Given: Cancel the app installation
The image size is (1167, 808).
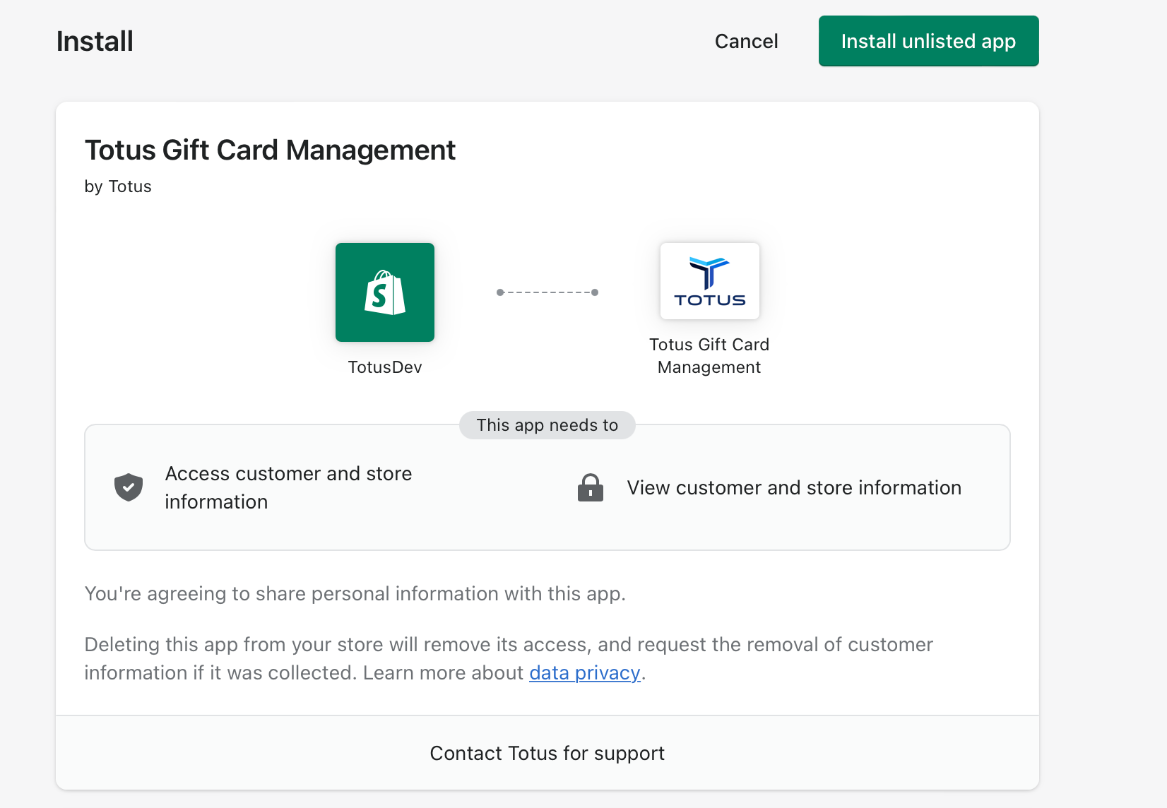Looking at the screenshot, I should pos(746,41).
